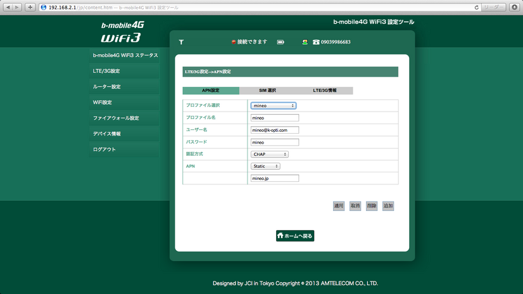Open the Reader view button
Screen dimensions: 523x294
pos(494,8)
